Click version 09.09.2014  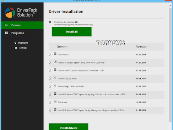coord(141,78)
